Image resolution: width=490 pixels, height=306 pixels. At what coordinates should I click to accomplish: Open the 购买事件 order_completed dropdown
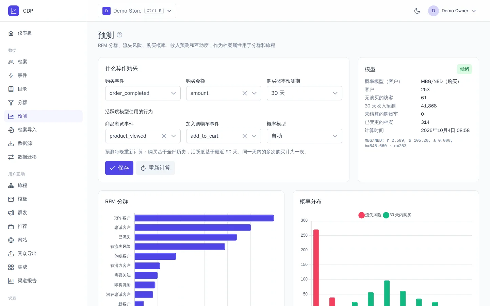(x=143, y=93)
